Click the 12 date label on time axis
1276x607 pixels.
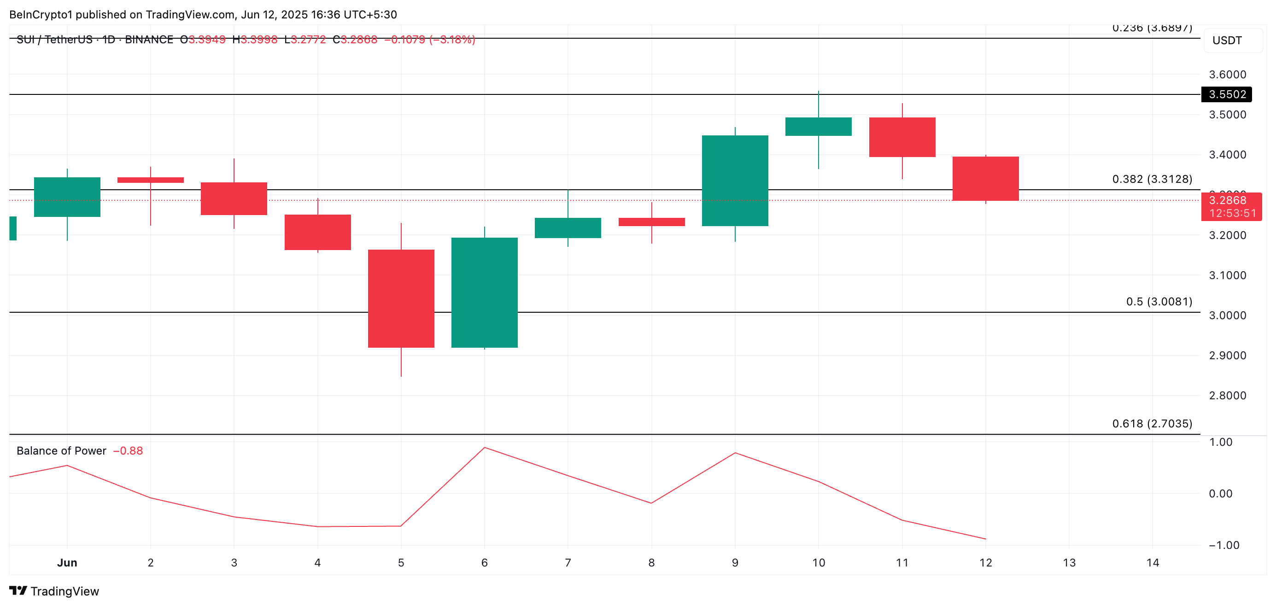pyautogui.click(x=985, y=562)
